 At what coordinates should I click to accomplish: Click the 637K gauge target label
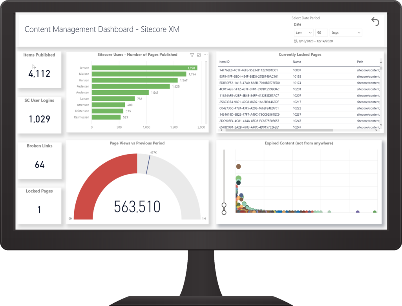coord(153,153)
